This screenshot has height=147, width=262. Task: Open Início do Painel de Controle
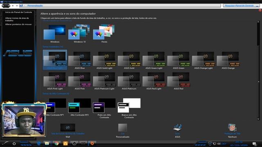click(x=18, y=12)
